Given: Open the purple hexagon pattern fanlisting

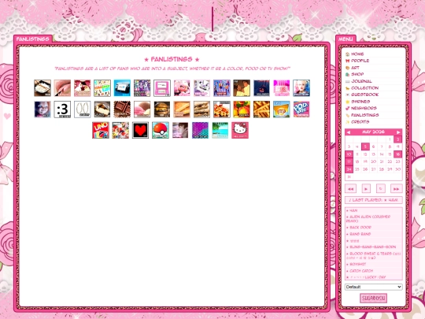Looking at the screenshot, I should [x=201, y=130].
